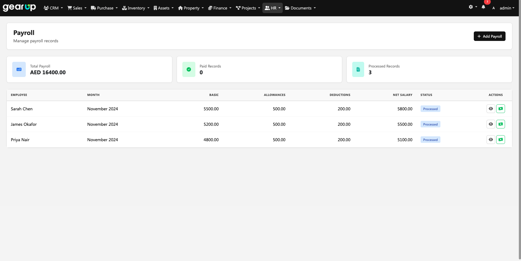Mark James Okafor's payroll as paid
521x261 pixels.
tap(501, 124)
